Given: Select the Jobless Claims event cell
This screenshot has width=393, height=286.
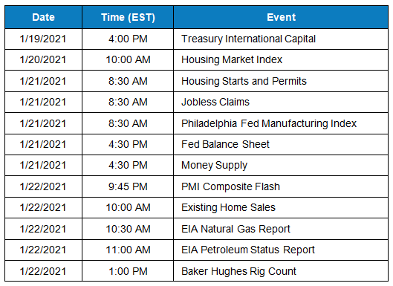Looking at the screenshot, I should 281,103.
